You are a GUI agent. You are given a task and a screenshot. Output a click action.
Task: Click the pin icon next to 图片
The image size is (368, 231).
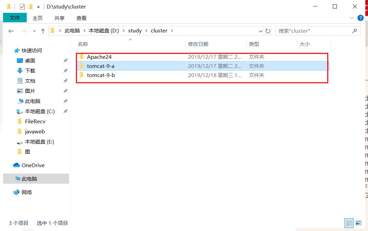66,91
